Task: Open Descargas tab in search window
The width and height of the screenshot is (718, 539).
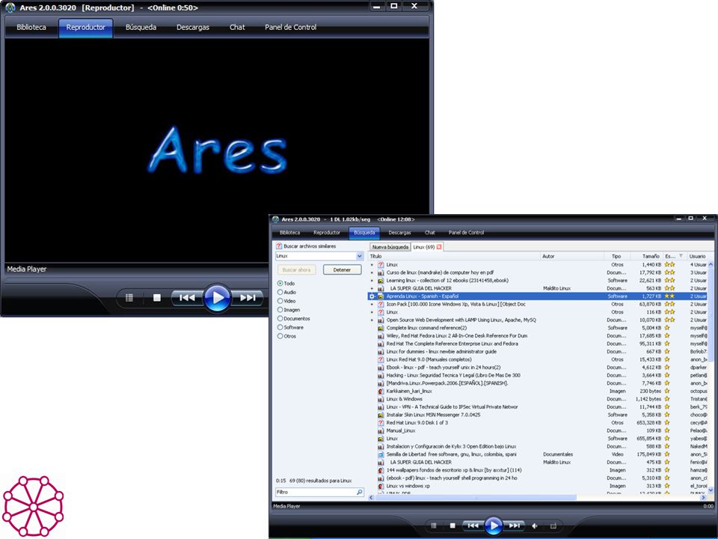Action: pos(399,233)
